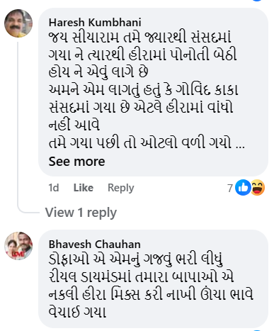Click the ellipsis ending the truncated comment
The width and height of the screenshot is (274, 331).
point(240,144)
